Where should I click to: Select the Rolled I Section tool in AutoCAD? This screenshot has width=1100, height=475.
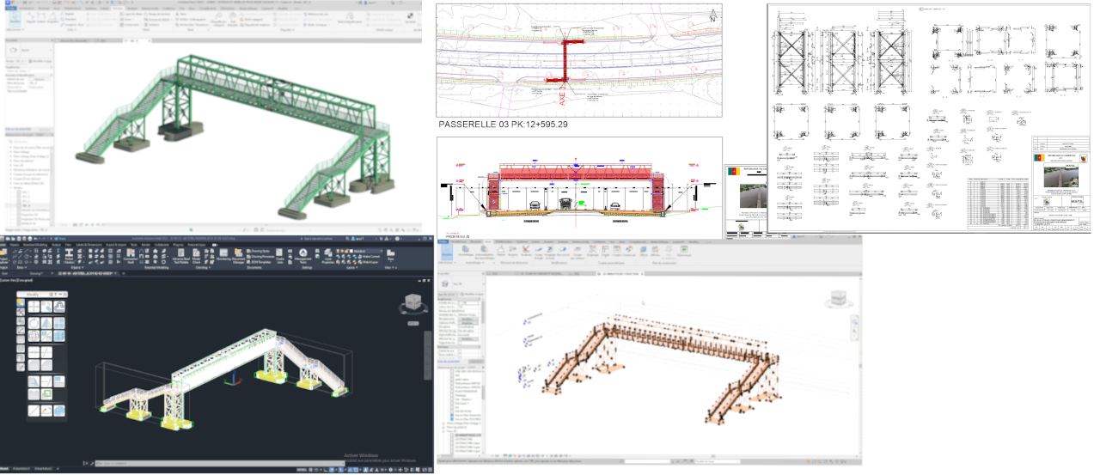pyautogui.click(x=69, y=256)
